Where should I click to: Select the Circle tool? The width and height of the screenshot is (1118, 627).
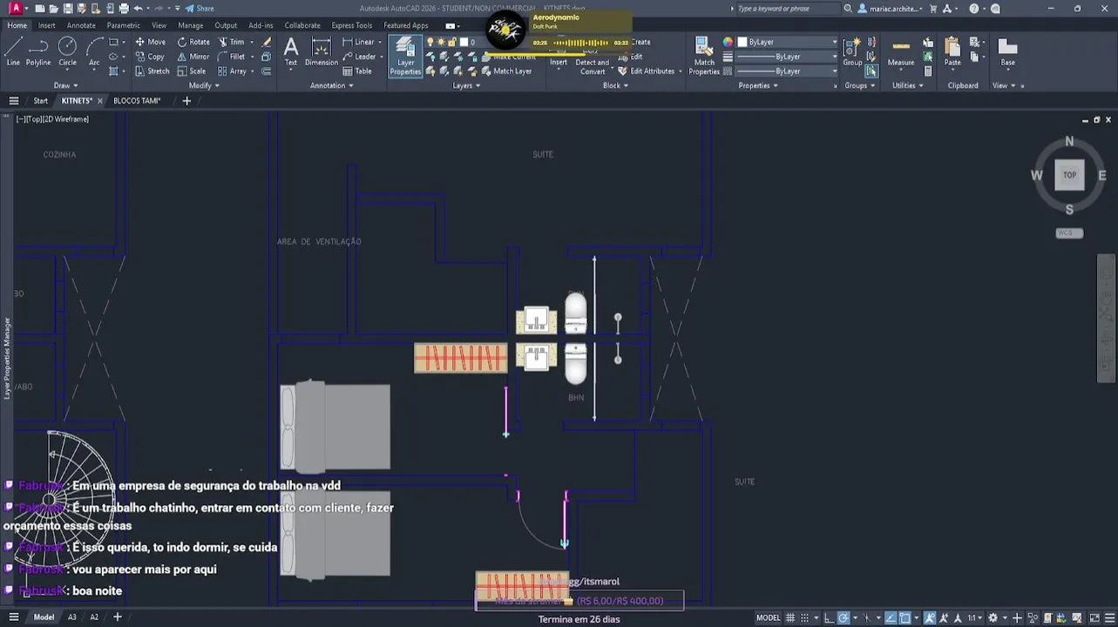[67, 51]
